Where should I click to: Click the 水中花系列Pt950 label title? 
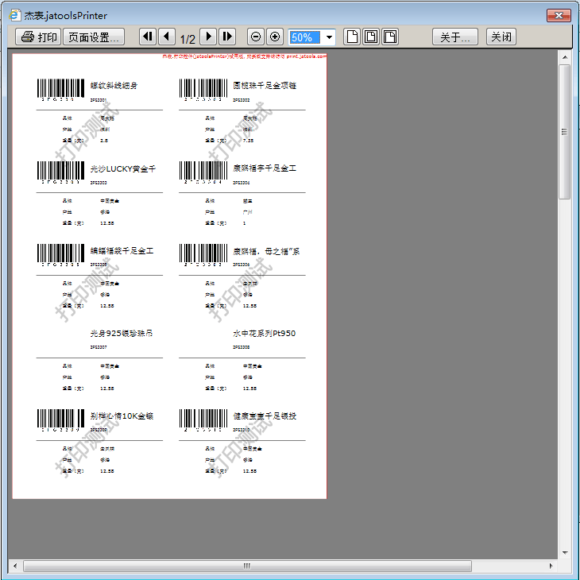click(264, 333)
